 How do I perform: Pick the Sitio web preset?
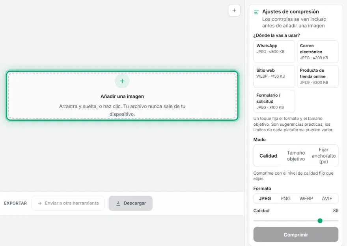[x=274, y=76]
